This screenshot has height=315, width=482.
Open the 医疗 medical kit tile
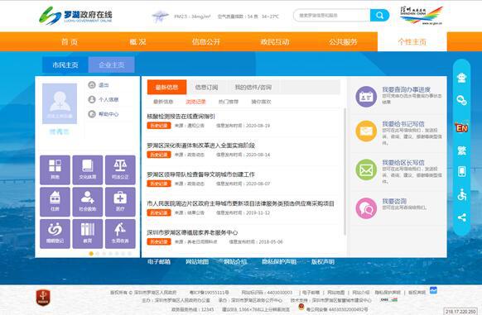[x=120, y=202]
